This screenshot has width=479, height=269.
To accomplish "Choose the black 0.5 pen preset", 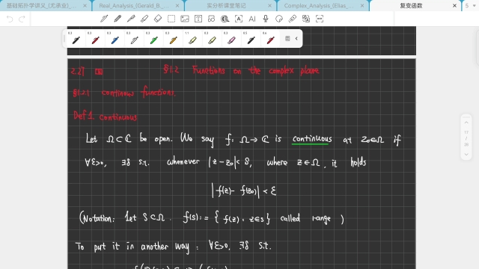I will (x=251, y=39).
